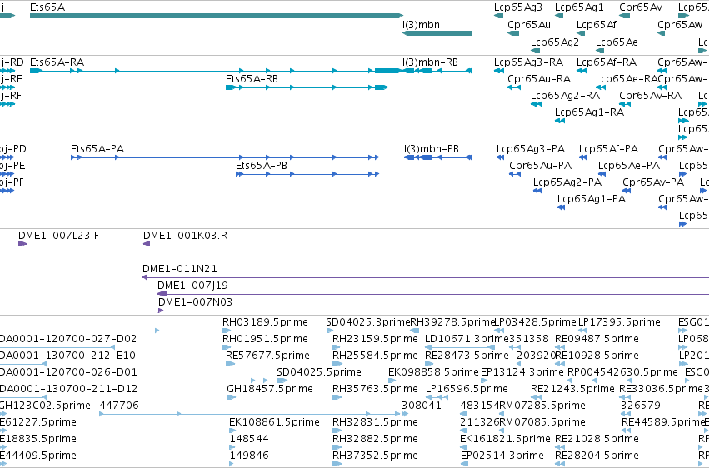The width and height of the screenshot is (709, 468).
Task: Click the LP16596.5prime EST
Action: coord(437,397)
